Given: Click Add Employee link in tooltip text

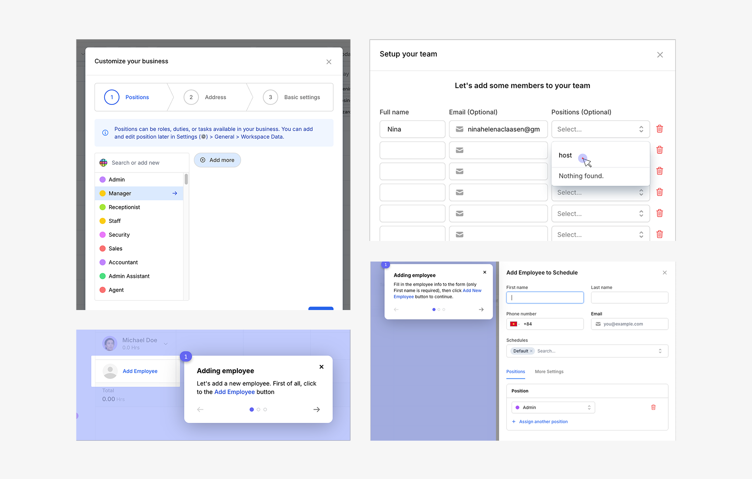Looking at the screenshot, I should point(235,392).
